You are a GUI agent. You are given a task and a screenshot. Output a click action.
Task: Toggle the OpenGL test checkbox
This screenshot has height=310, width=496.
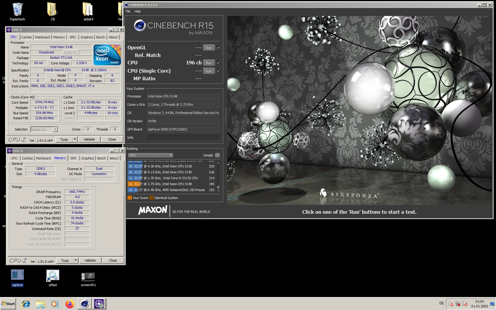click(218, 48)
